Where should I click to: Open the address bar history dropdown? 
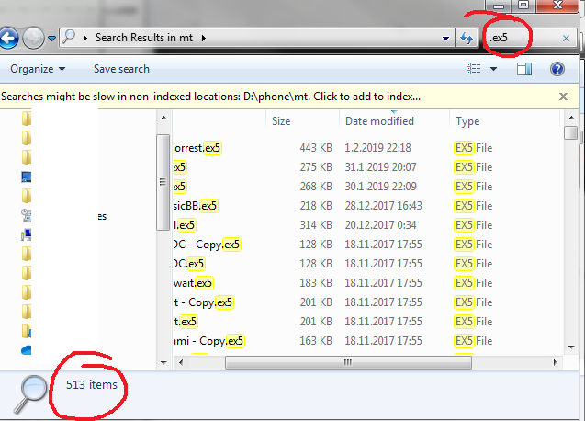tap(445, 38)
